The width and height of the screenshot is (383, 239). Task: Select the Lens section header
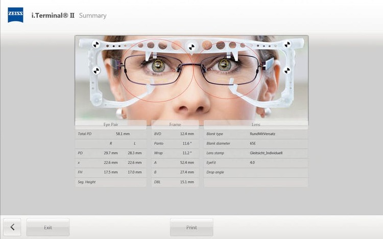[256, 124]
